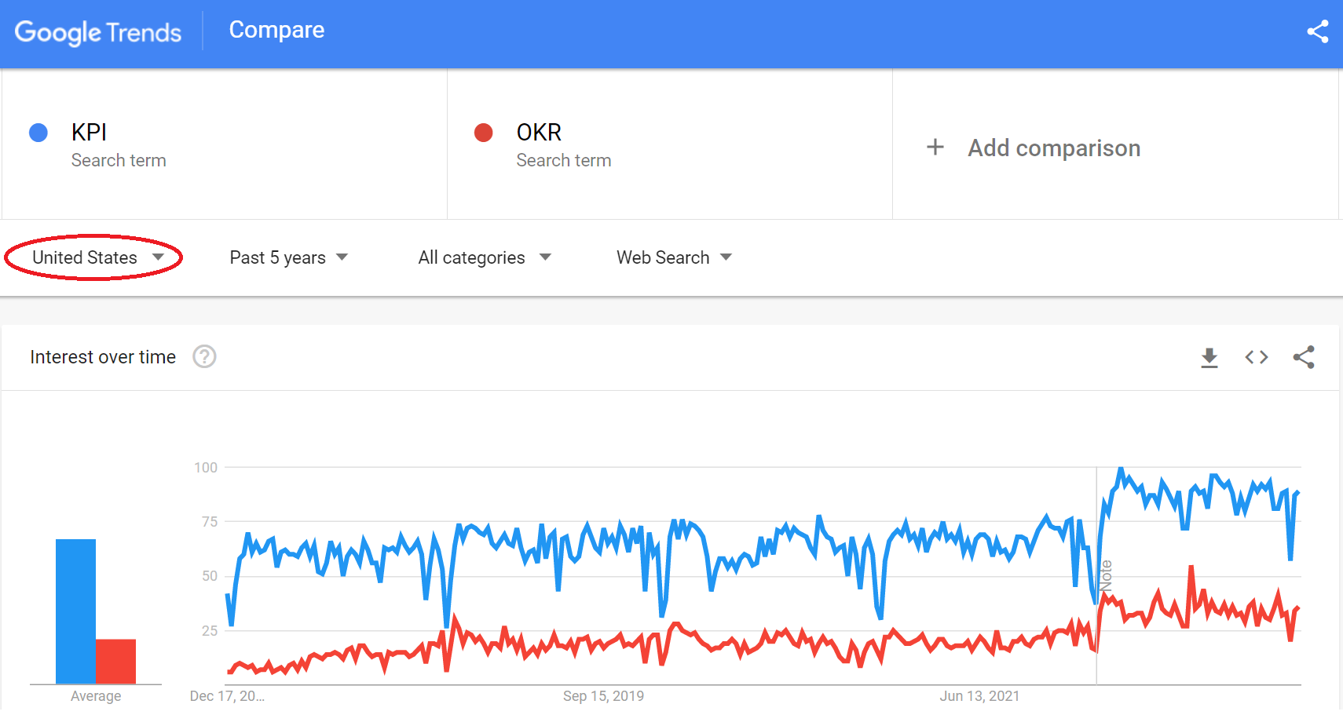
Task: Open the embed code icon
Action: 1257,358
